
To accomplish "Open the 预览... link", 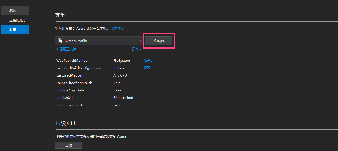I will pyautogui.click(x=148, y=61).
